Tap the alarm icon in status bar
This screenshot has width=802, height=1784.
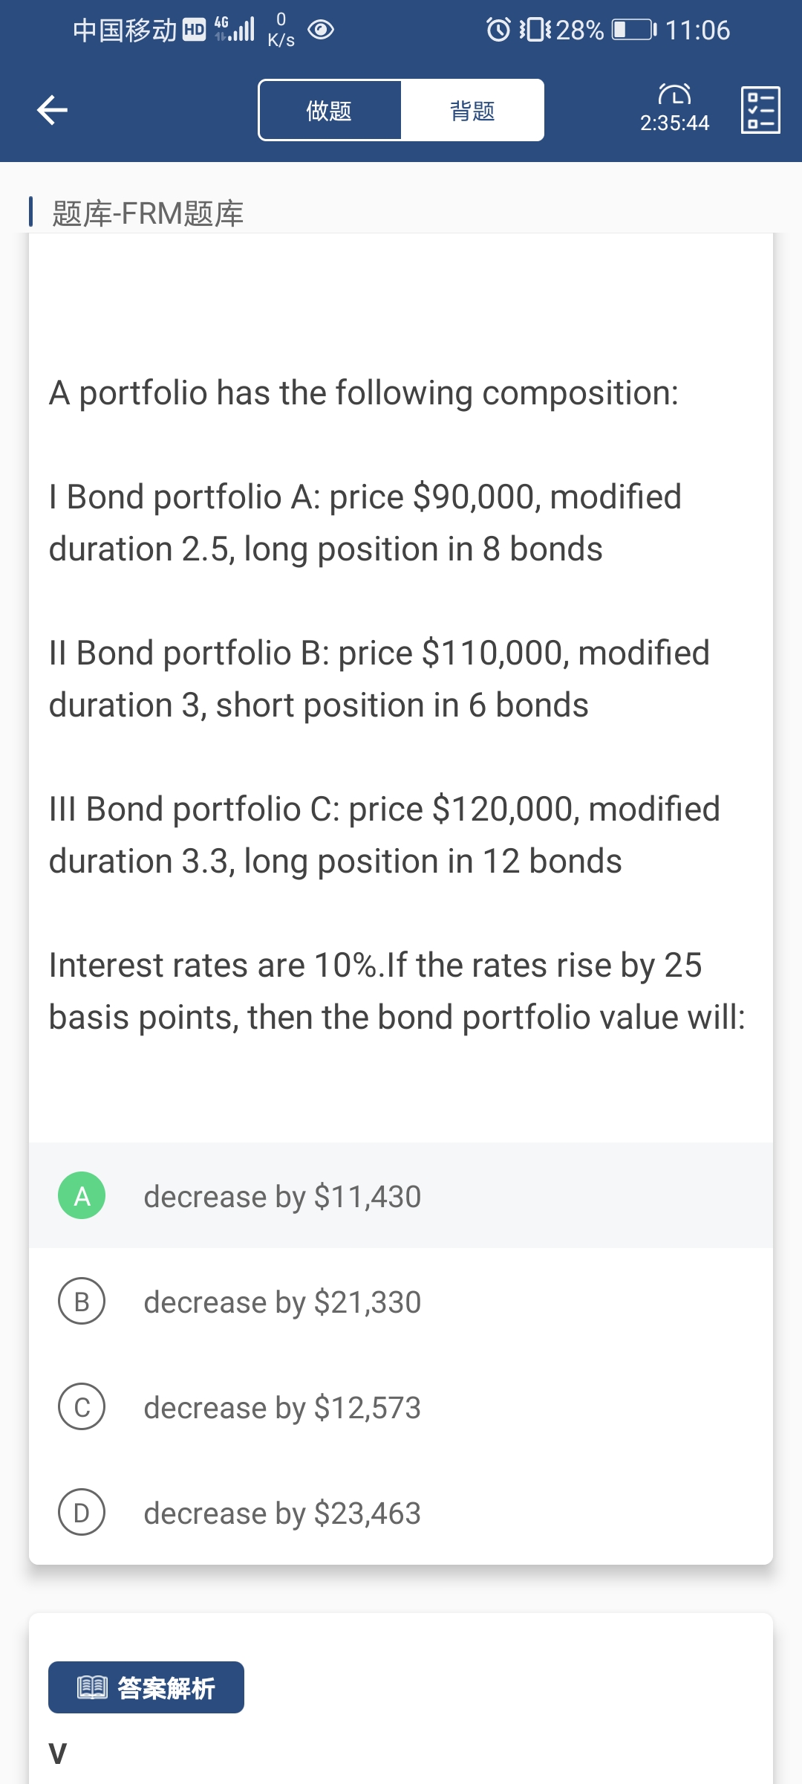[498, 30]
